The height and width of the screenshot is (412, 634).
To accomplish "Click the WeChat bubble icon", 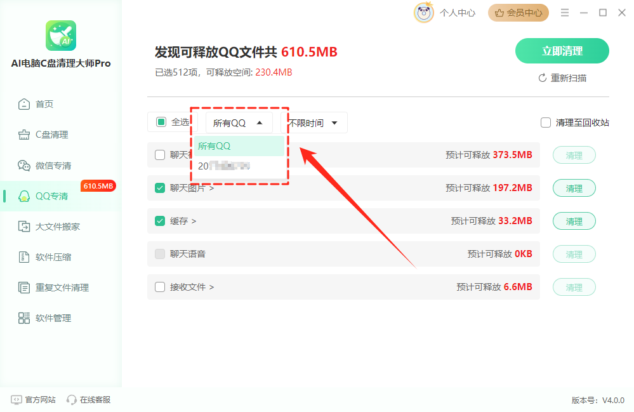I will coord(24,166).
